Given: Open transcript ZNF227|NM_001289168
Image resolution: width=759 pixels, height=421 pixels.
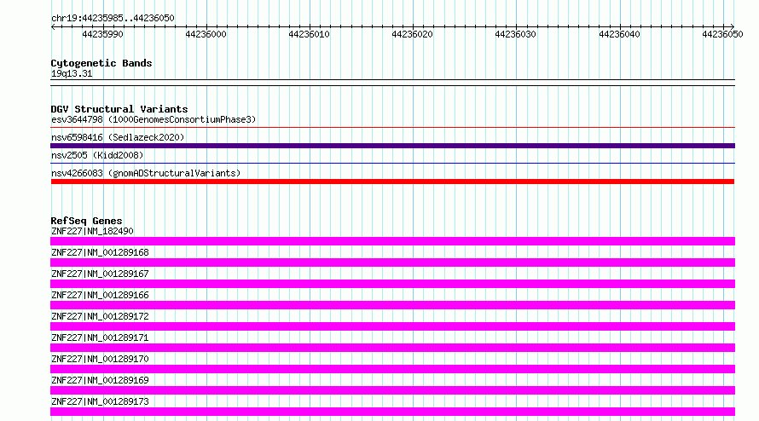Looking at the screenshot, I should [100, 252].
